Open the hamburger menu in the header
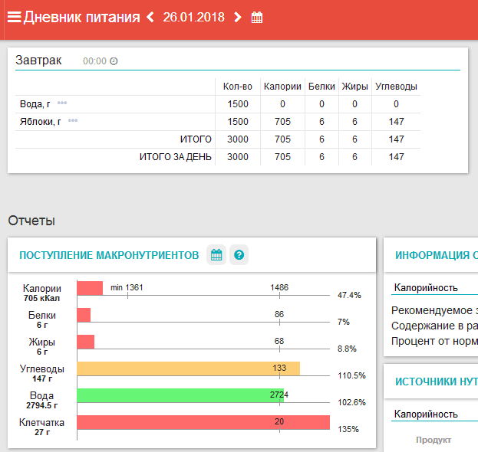Viewport: 478px width, 452px height. tap(14, 17)
